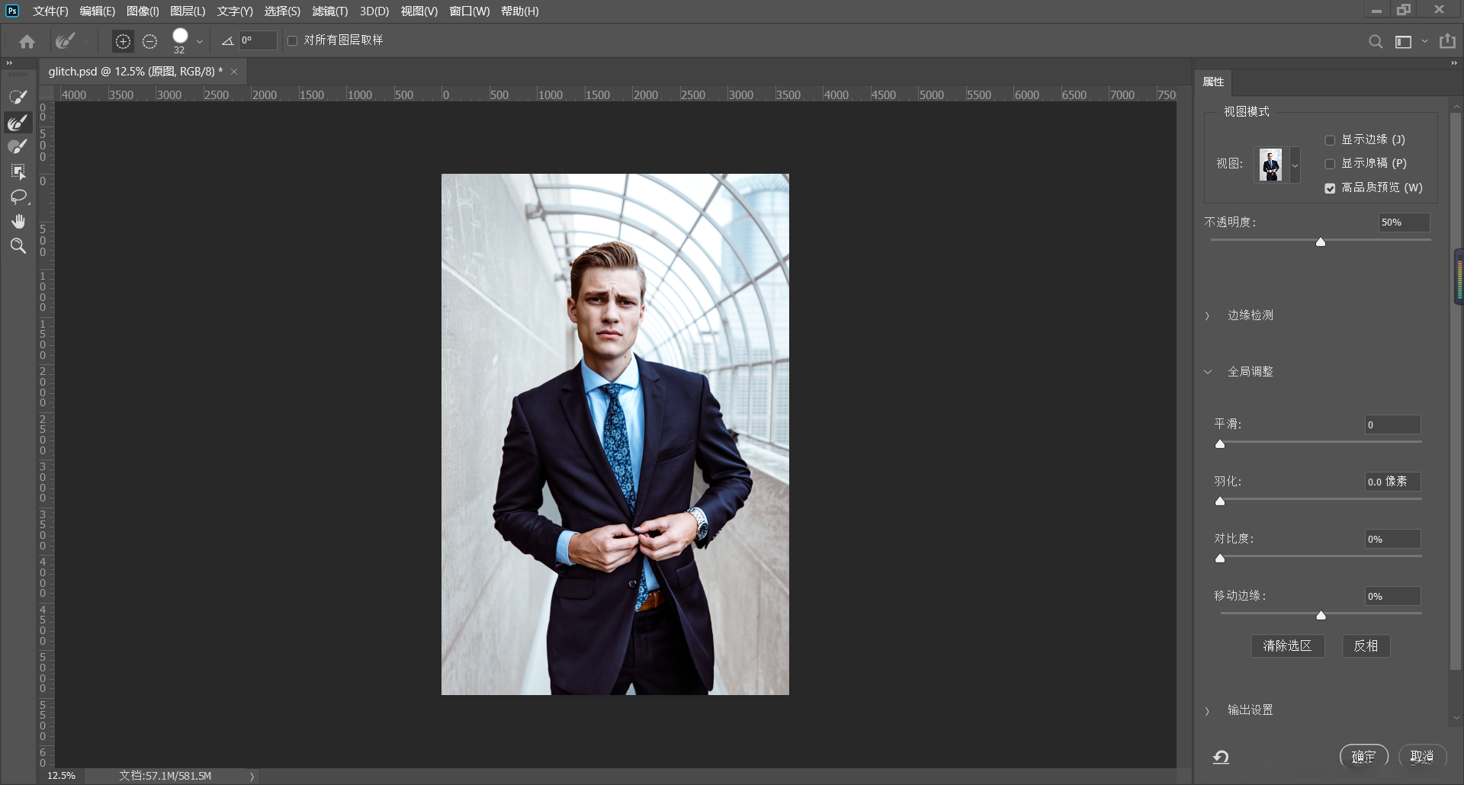Select the Object Selection tool

pos(18,171)
